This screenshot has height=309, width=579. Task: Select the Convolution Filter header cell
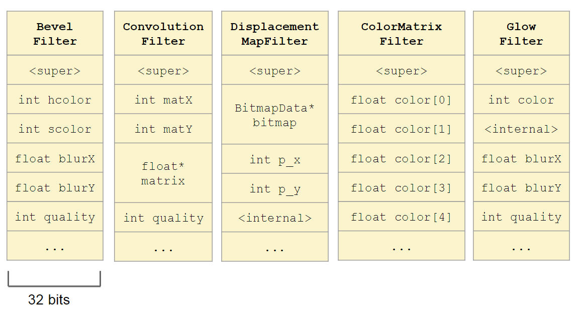163,34
